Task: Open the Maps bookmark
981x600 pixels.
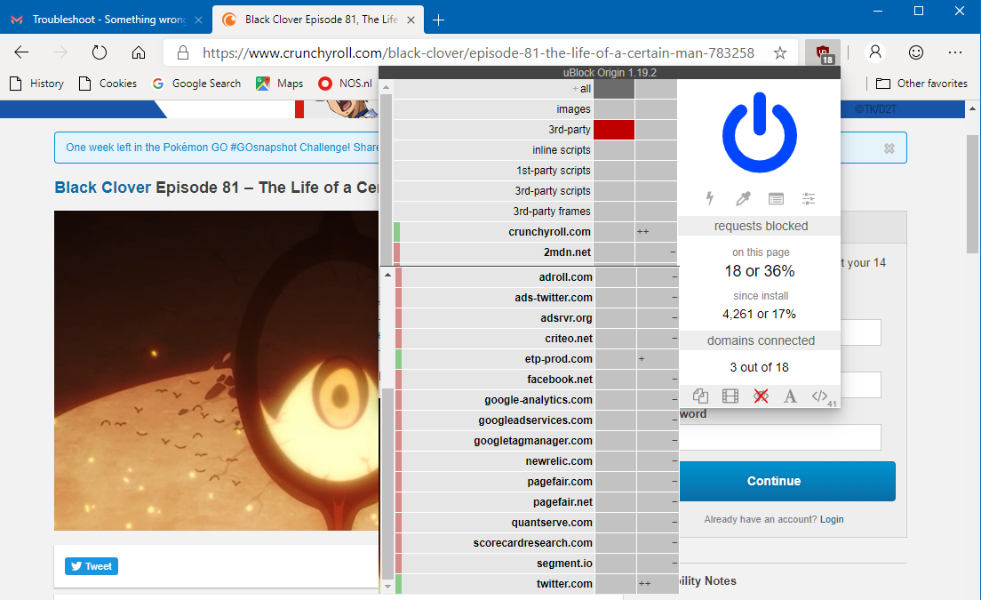Action: coord(280,84)
